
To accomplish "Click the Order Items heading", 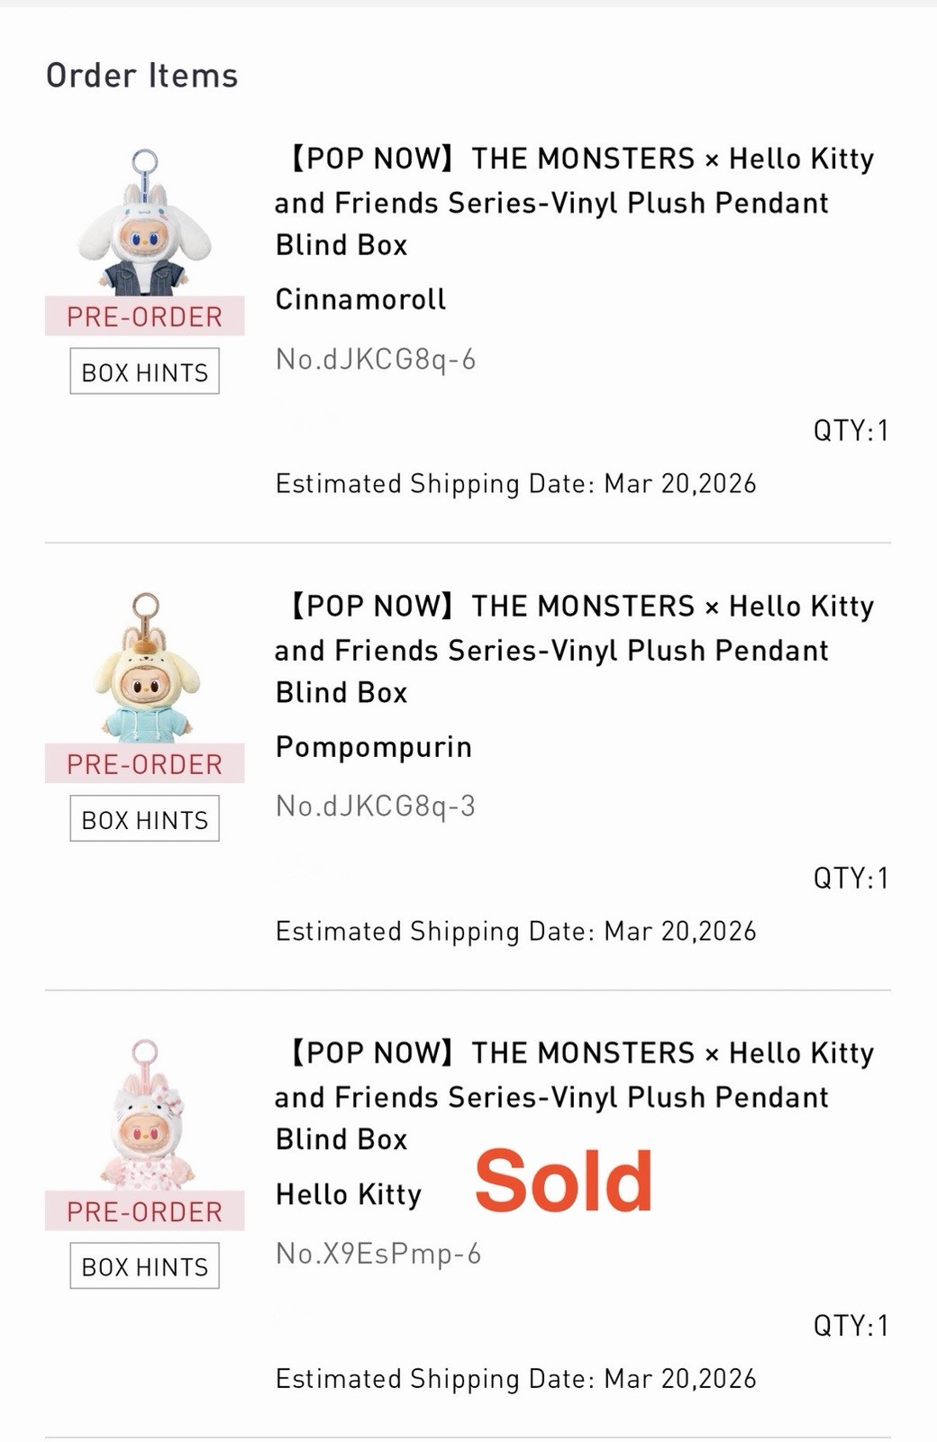I will tap(141, 76).
